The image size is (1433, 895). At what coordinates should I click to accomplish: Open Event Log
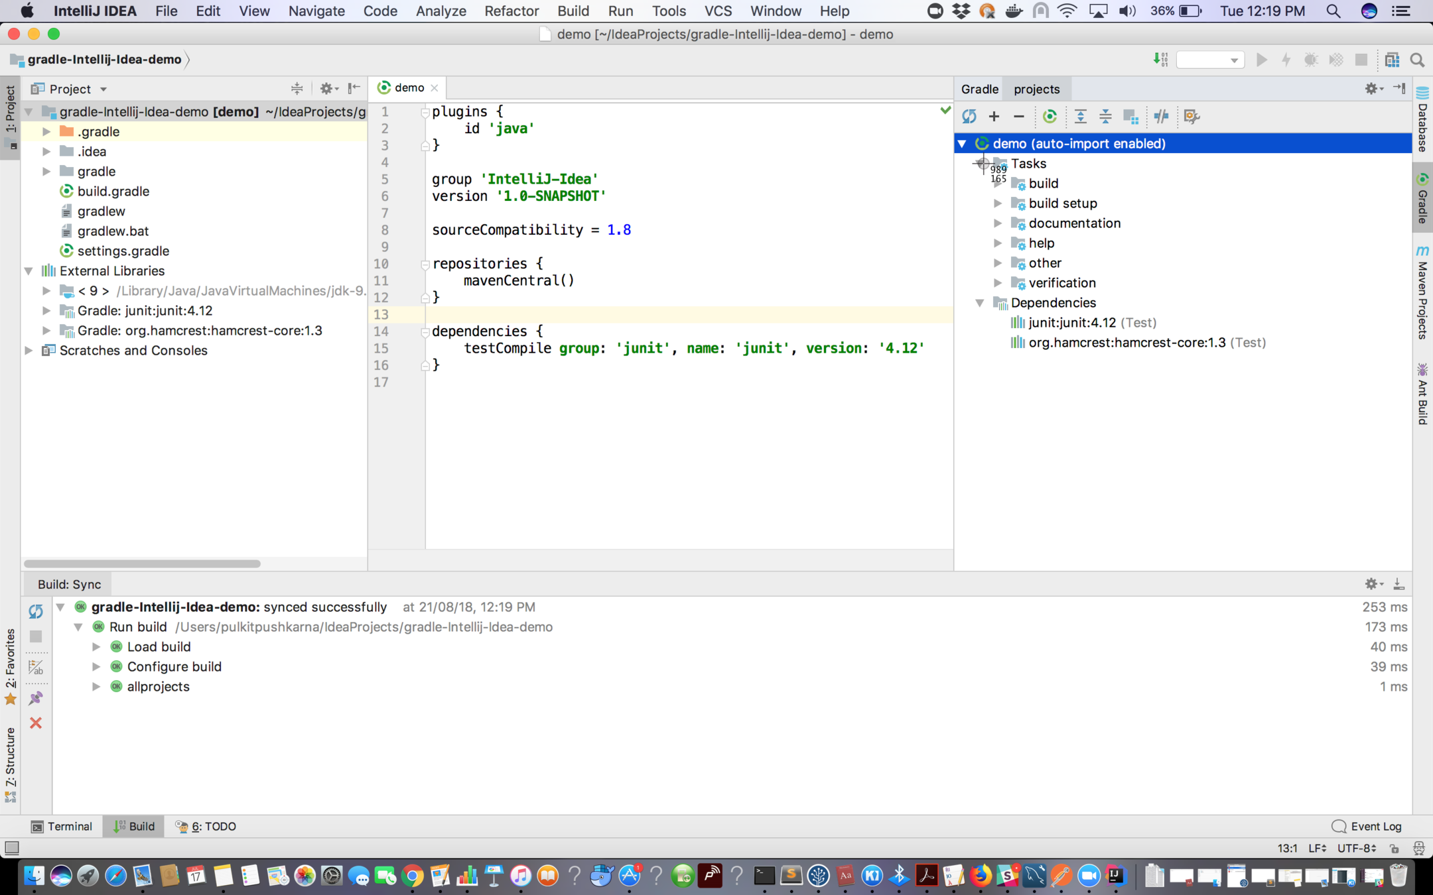[1367, 826]
